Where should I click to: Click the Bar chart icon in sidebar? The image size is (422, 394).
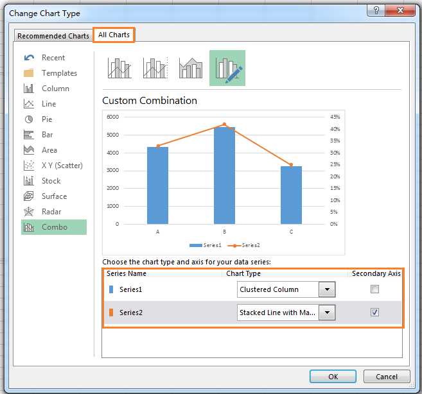pos(29,135)
